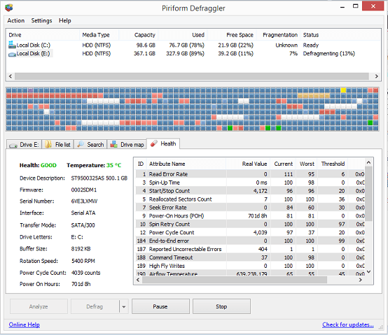Switch to the Drive E: tab
The height and width of the screenshot is (335, 388).
click(x=24, y=145)
